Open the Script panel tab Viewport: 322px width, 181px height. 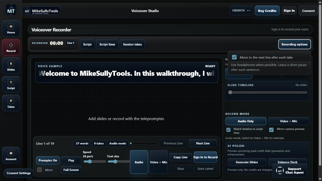(87, 44)
